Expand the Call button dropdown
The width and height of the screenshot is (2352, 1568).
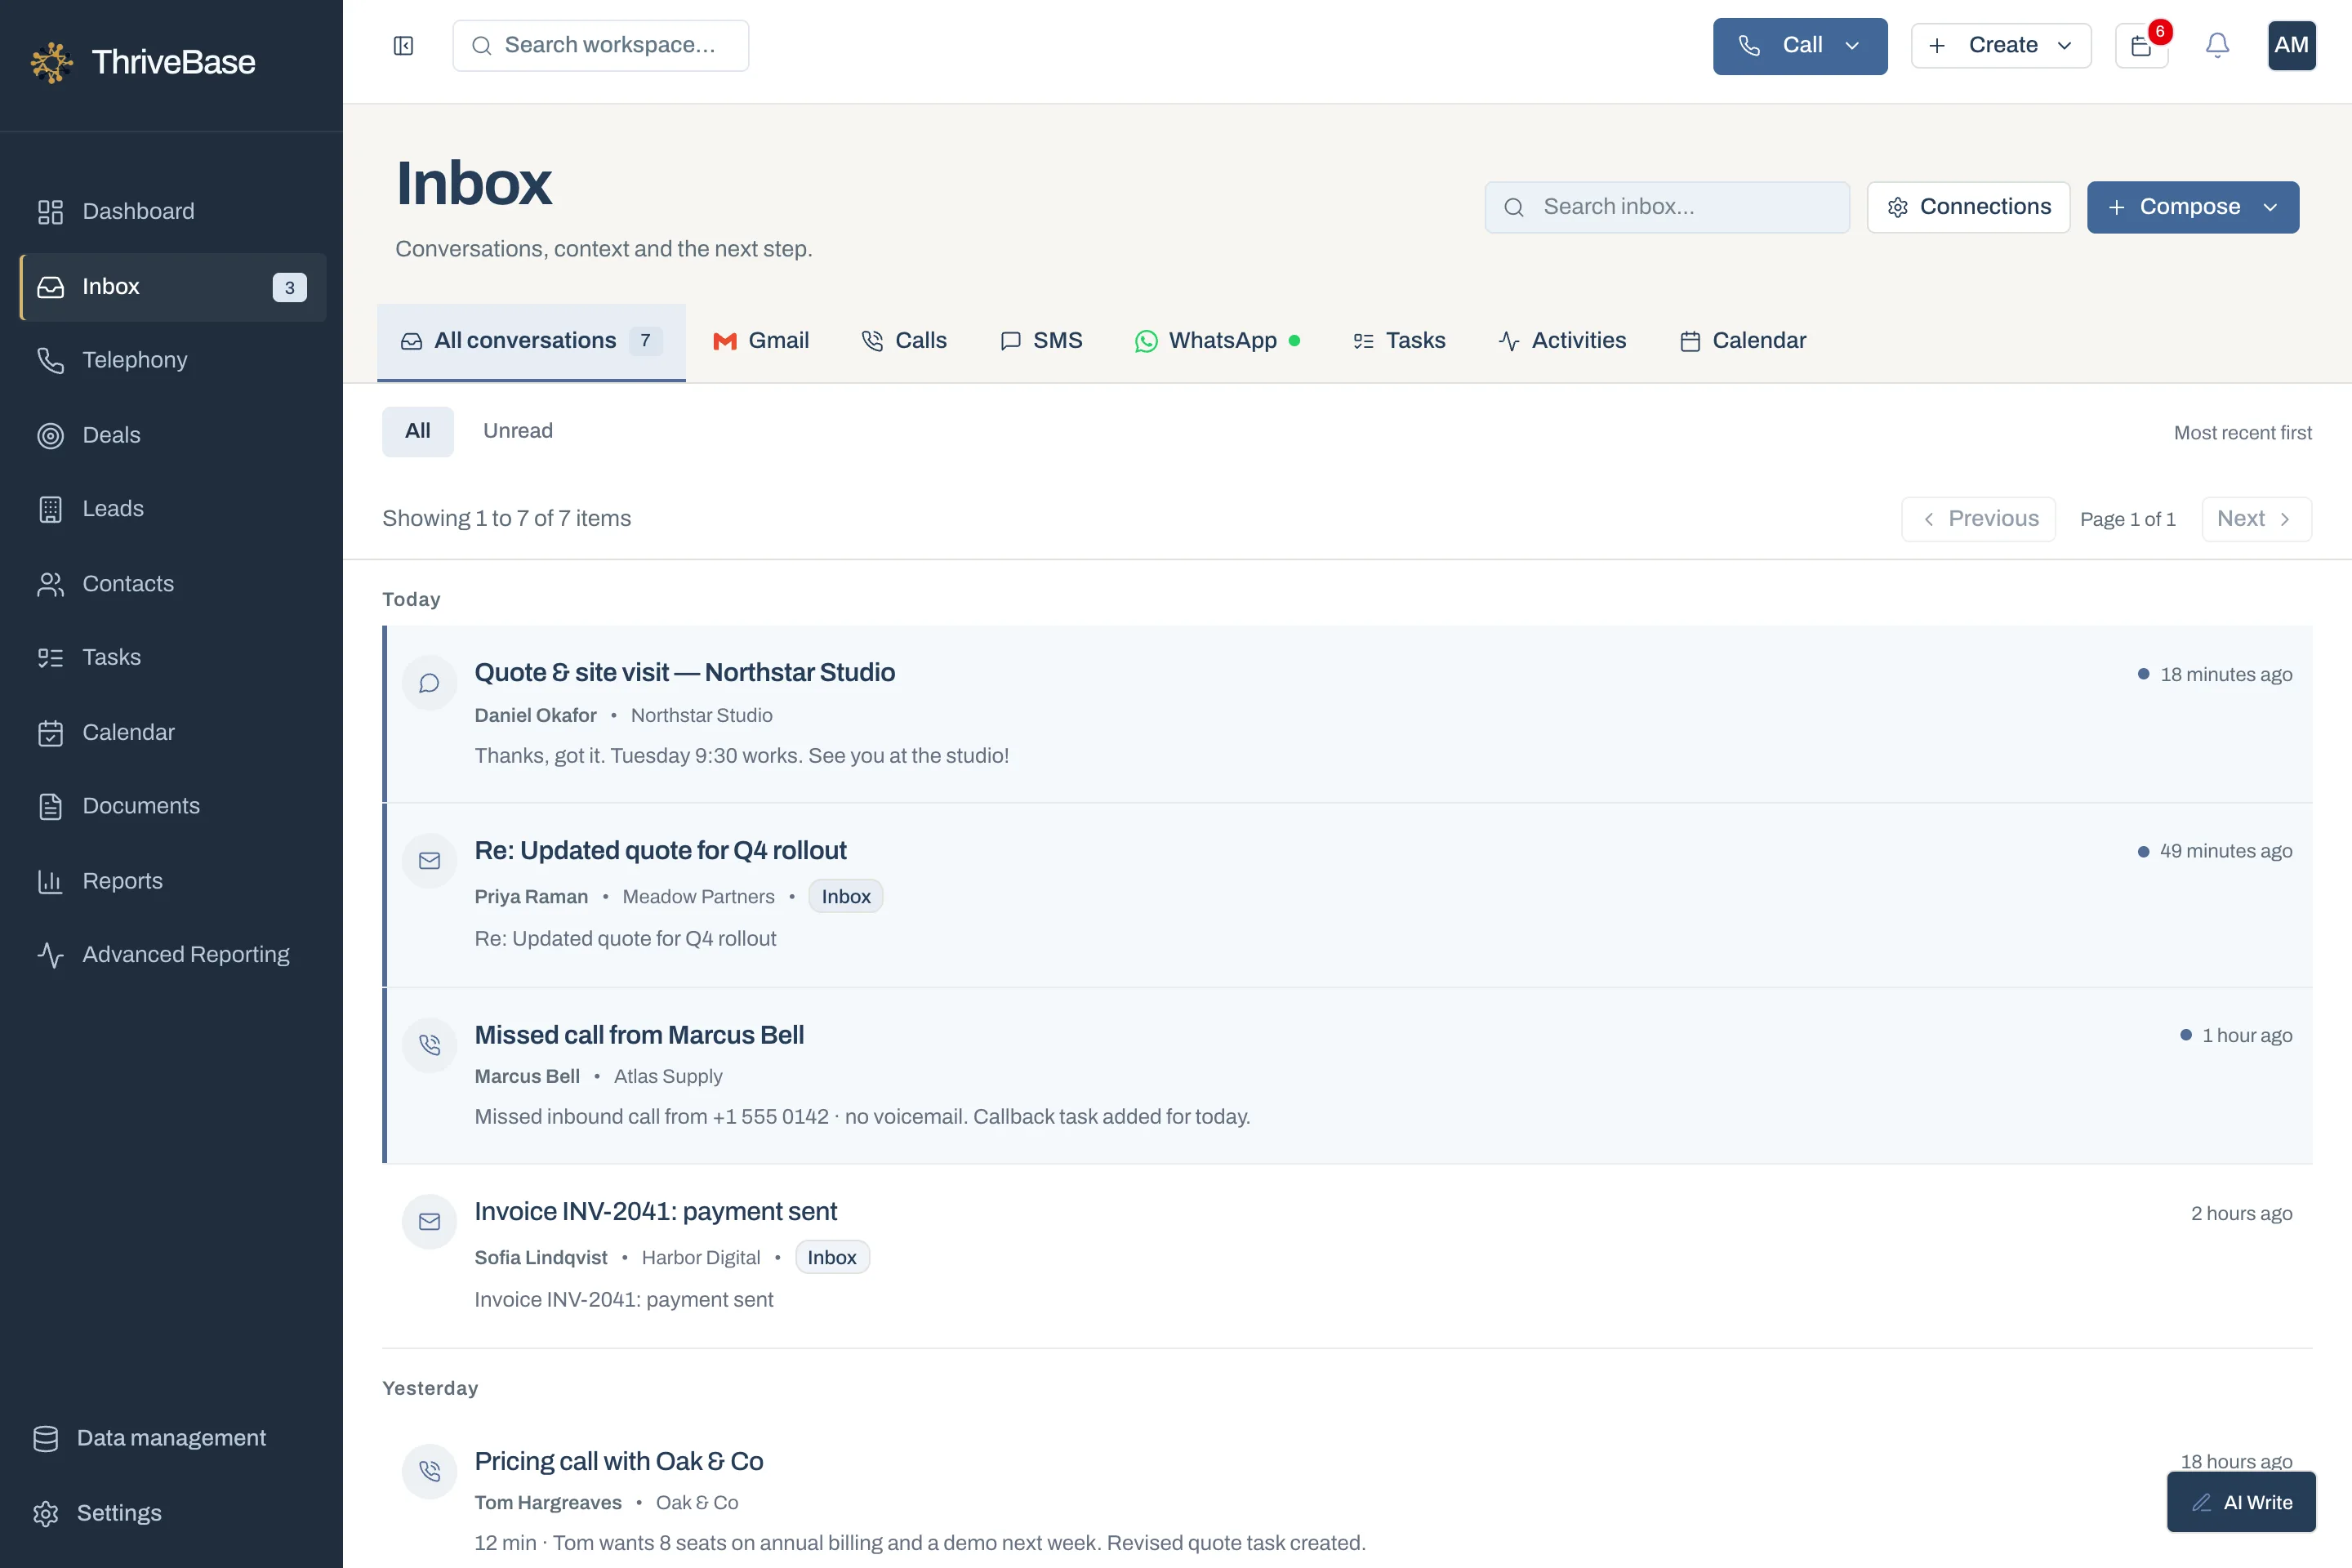1852,46
